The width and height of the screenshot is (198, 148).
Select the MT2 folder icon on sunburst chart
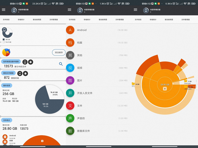[x=133, y=84]
